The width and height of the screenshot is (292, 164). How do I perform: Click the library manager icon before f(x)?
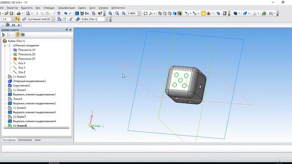pyautogui.click(x=82, y=13)
